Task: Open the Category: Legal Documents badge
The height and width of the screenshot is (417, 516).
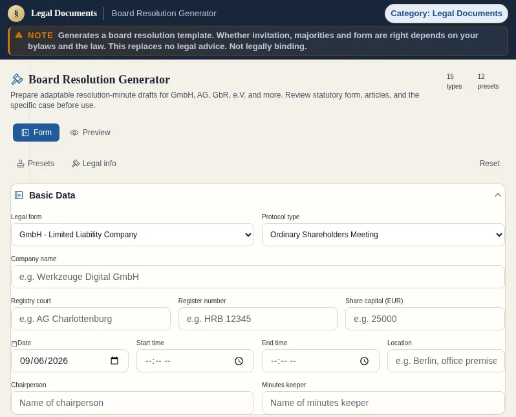Action: pyautogui.click(x=446, y=14)
